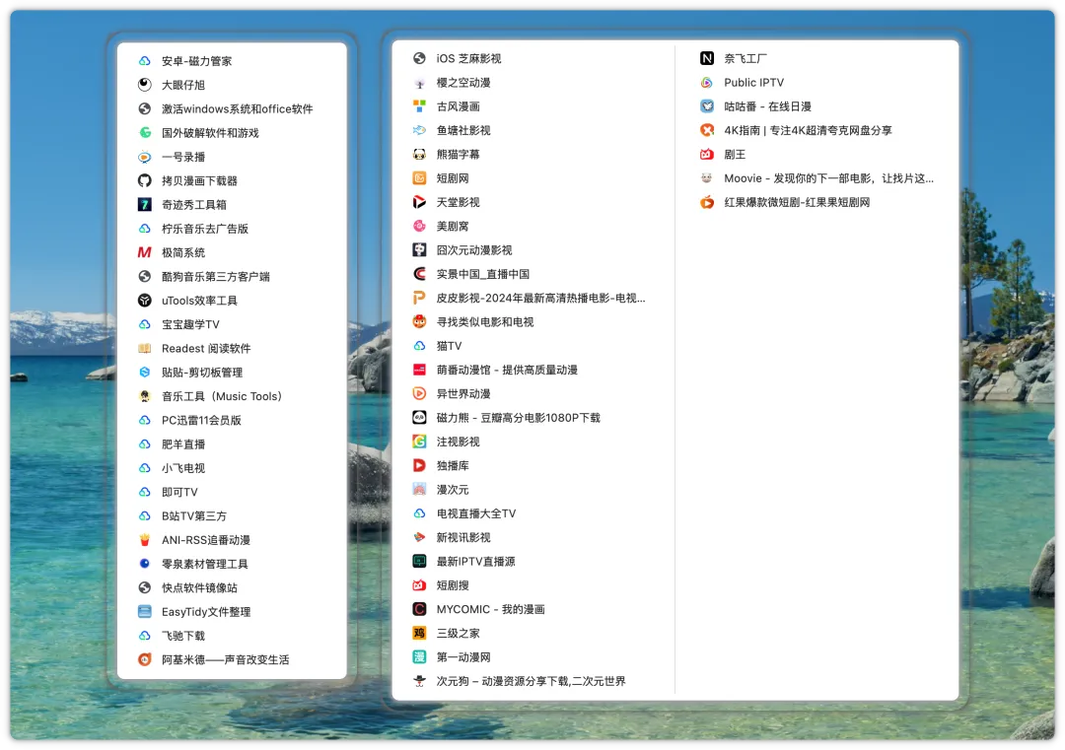Click the GitHub icon for 拷贝漫画下载器
The width and height of the screenshot is (1065, 750).
click(x=145, y=180)
